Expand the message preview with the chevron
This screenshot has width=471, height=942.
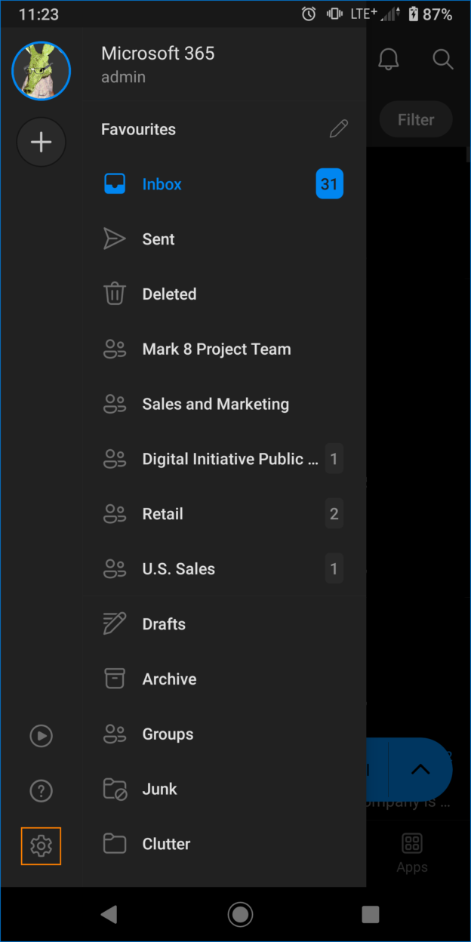click(x=420, y=769)
